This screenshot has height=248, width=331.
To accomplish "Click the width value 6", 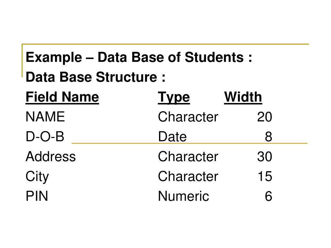I will [269, 196].
